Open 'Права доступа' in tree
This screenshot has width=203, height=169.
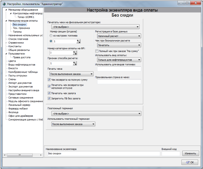coord(21,57)
